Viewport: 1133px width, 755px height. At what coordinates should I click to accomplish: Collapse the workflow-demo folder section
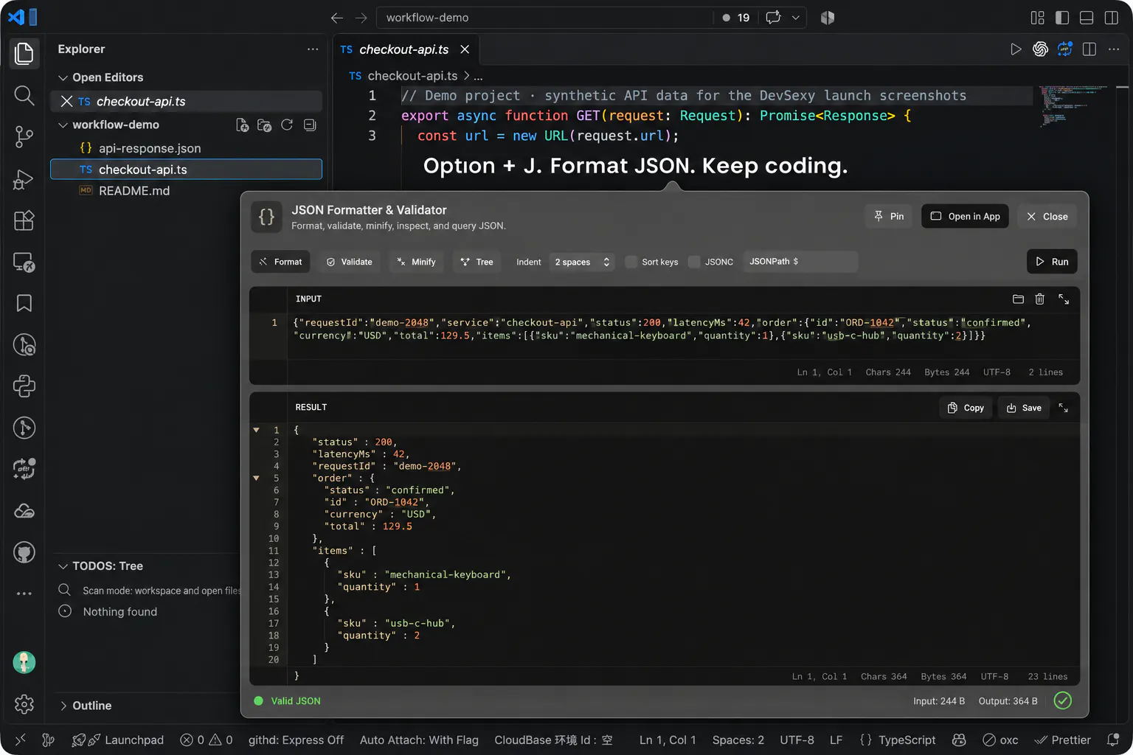(x=63, y=125)
